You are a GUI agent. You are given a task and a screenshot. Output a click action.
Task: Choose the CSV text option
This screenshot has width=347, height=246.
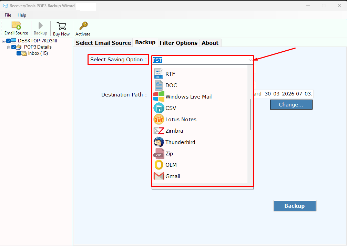pos(171,108)
